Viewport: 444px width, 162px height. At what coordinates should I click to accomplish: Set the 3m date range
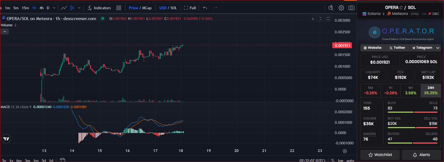(28, 160)
